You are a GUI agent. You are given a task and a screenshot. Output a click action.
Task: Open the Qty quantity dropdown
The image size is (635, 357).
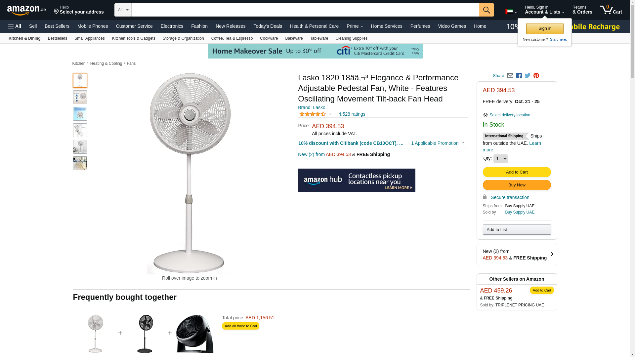pos(500,159)
